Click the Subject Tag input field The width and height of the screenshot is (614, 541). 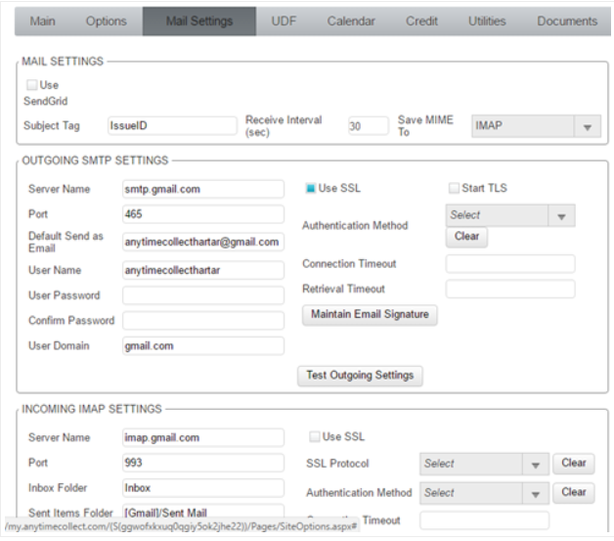pos(171,125)
